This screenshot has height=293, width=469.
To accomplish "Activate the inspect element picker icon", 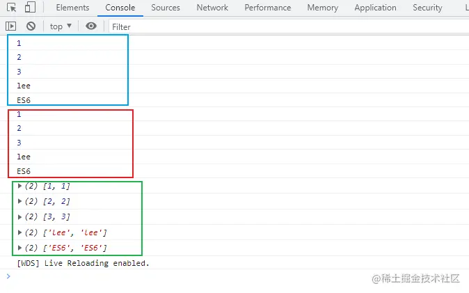I will pyautogui.click(x=12, y=8).
